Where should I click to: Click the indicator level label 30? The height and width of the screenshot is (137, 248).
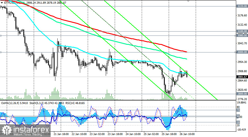pyautogui.click(x=238, y=122)
